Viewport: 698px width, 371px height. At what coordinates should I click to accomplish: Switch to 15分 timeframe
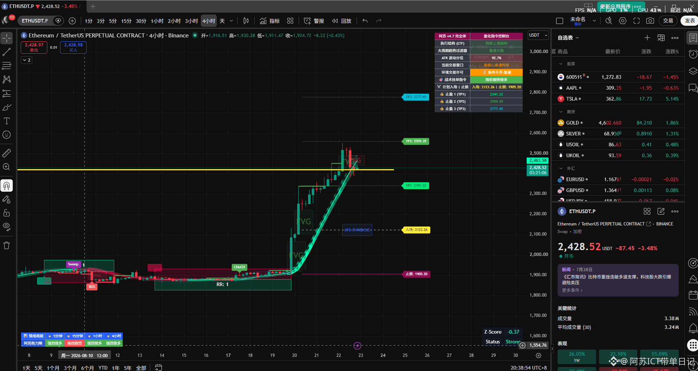click(x=126, y=21)
